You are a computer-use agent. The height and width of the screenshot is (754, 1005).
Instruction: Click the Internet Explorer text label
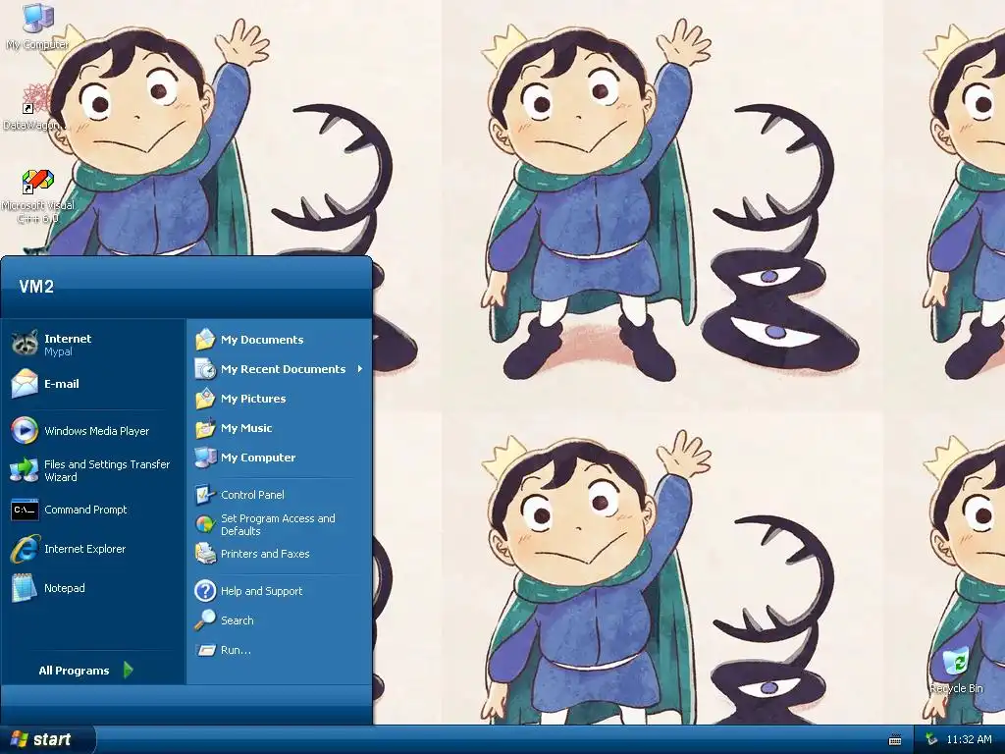[84, 549]
